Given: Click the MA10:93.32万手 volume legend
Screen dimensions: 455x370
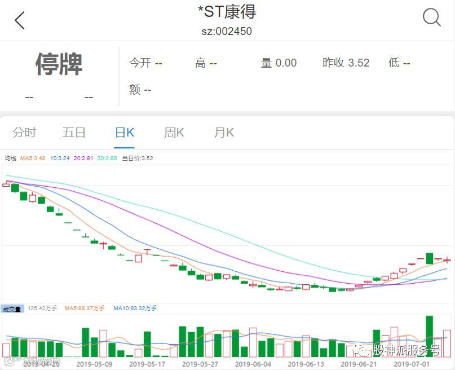Looking at the screenshot, I should 135,308.
